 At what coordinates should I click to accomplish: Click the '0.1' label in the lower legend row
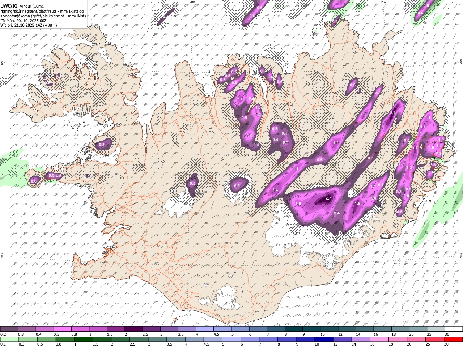pos(3,344)
